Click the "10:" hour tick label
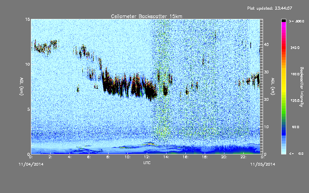 (128, 157)
